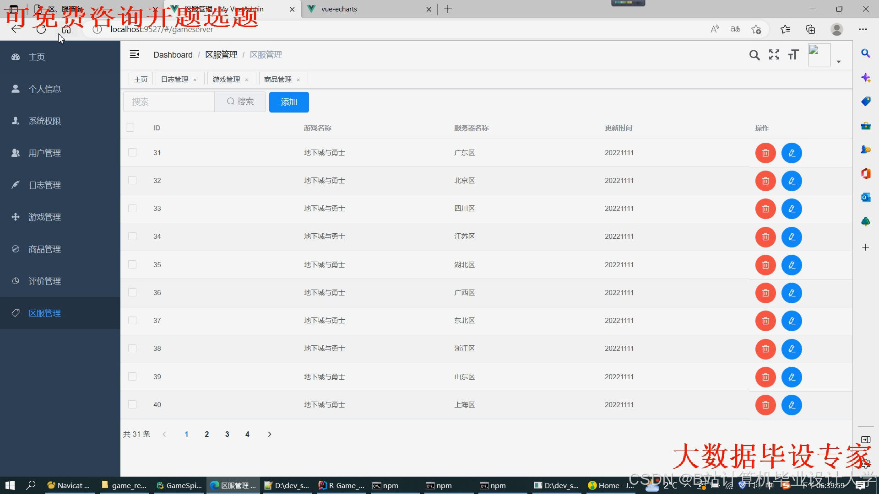Check the select-all header checkbox
879x494 pixels.
tap(130, 128)
